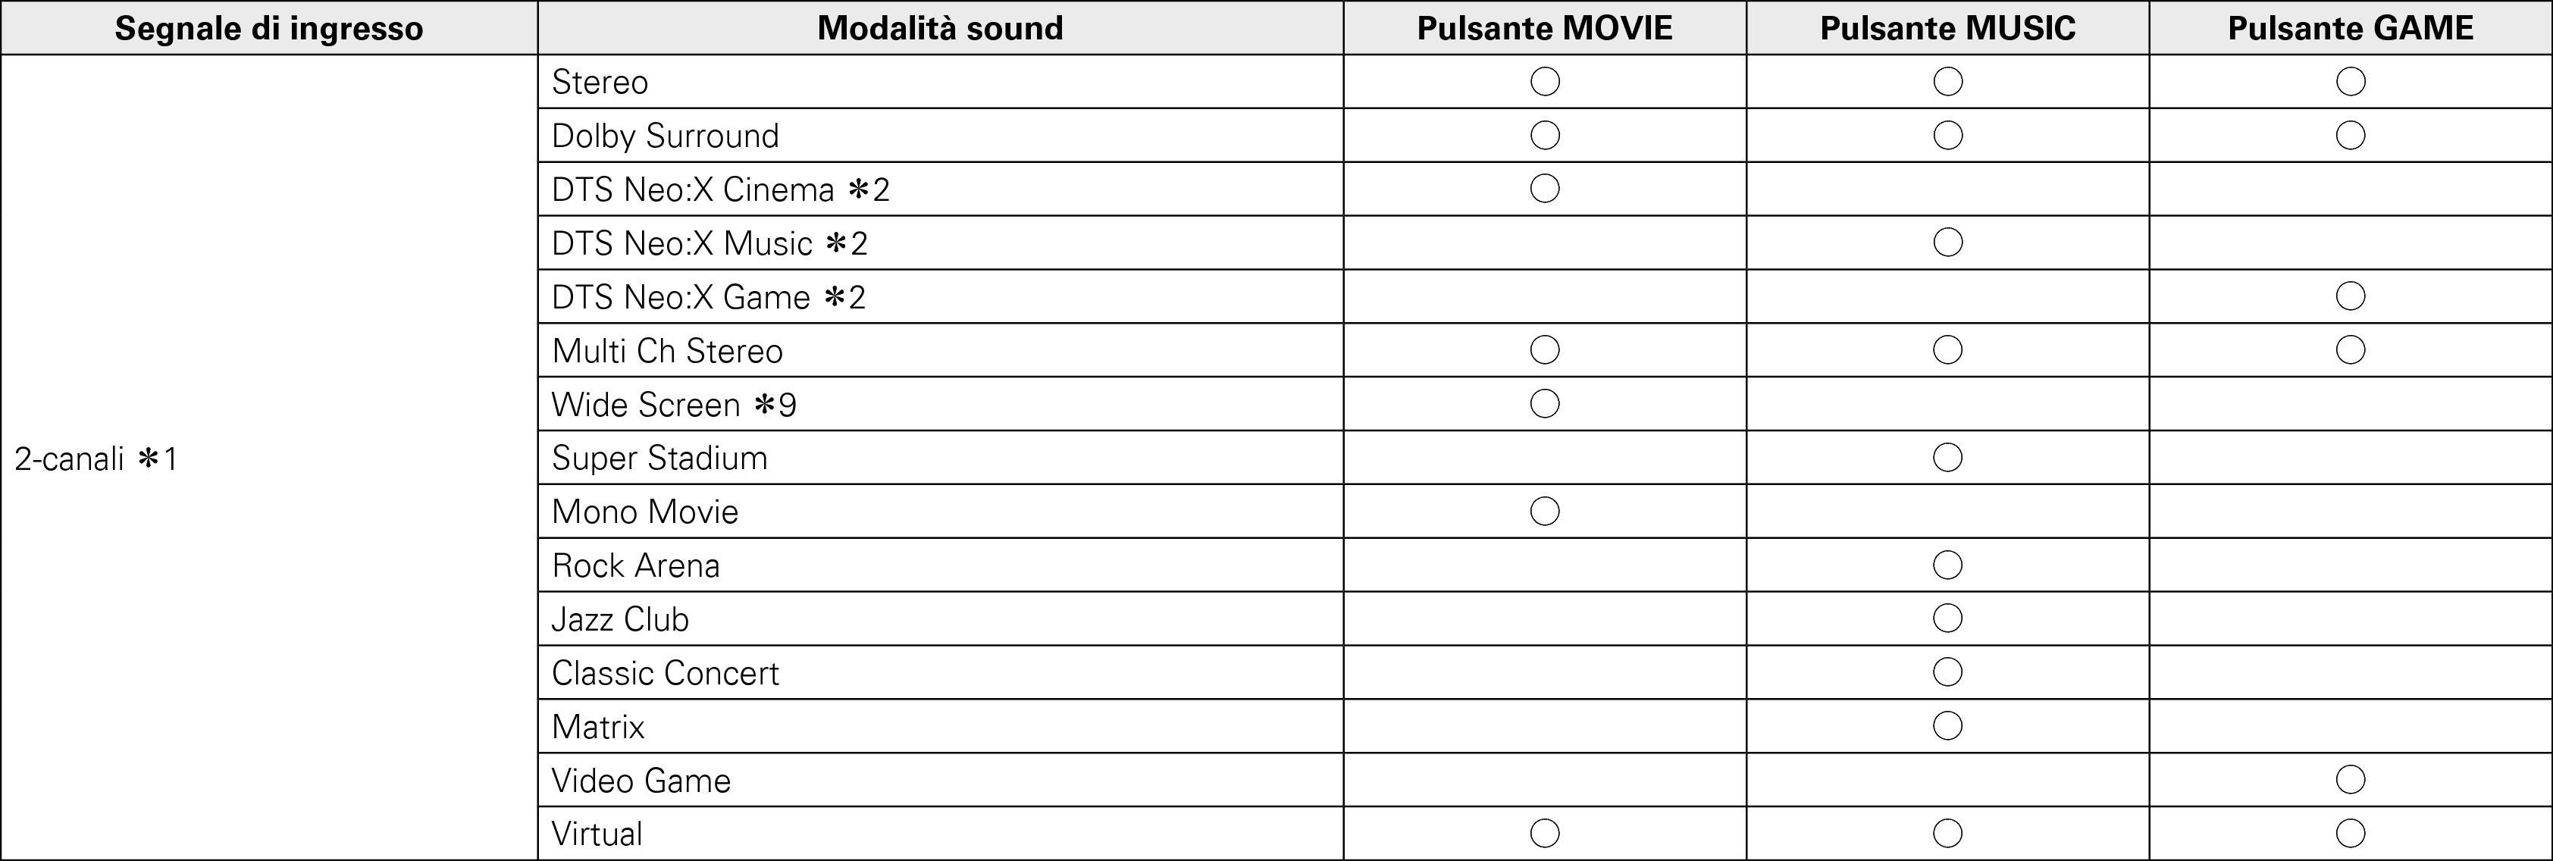Screen dimensions: 2553x861
Task: Click DTS Neo:X Cinema circle under MOVIE
Action: pos(1544,188)
